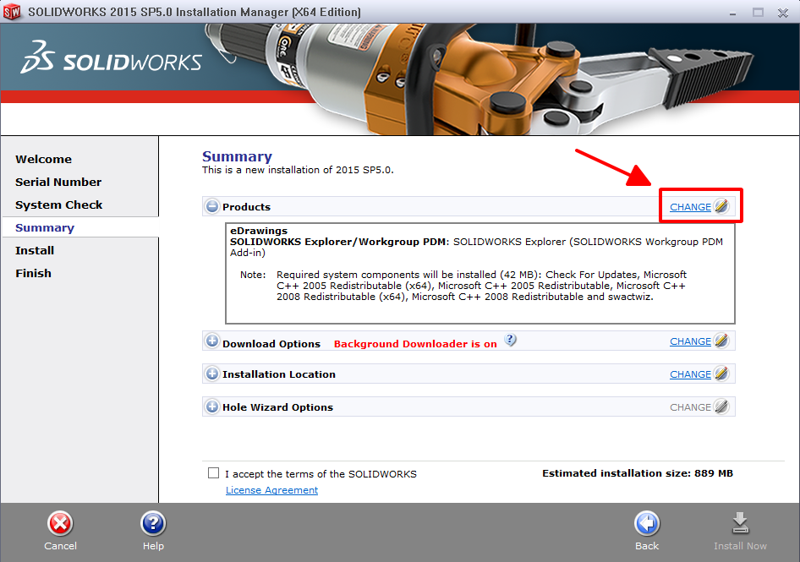Select the Summary step in sidebar
This screenshot has width=800, height=562.
click(45, 228)
